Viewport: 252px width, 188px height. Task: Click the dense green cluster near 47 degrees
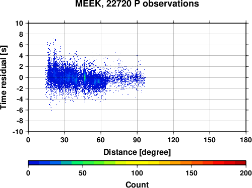85,77
